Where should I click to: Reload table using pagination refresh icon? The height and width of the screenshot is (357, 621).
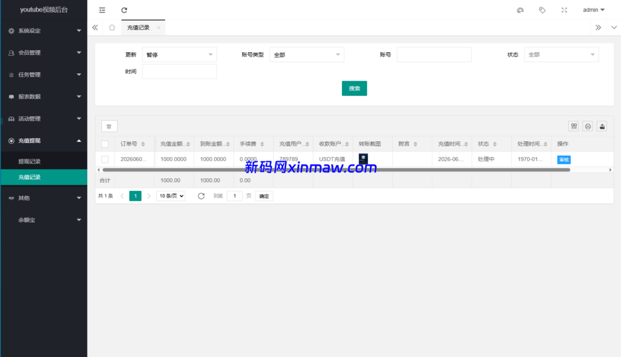click(x=201, y=196)
